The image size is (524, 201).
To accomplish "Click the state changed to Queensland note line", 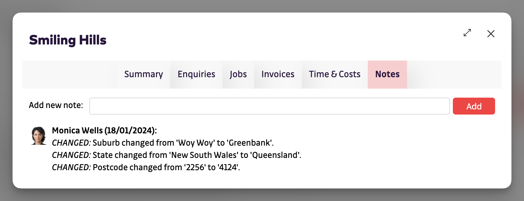I will (x=176, y=155).
